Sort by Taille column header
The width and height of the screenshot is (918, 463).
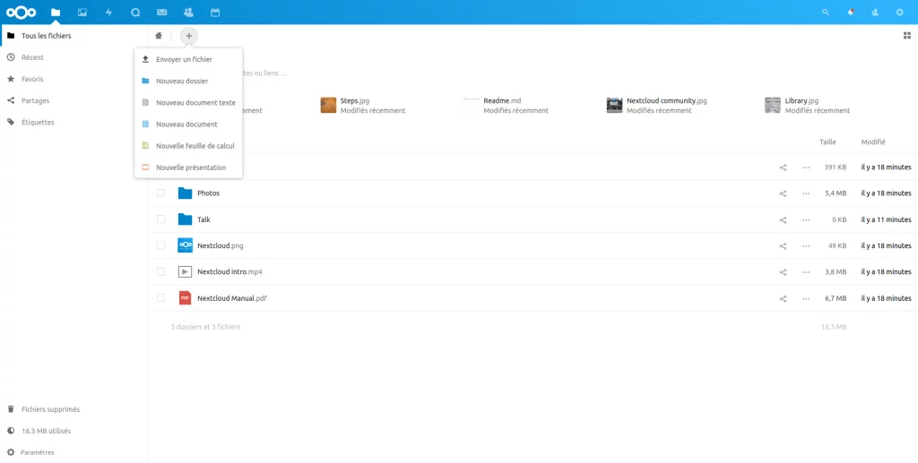click(827, 142)
